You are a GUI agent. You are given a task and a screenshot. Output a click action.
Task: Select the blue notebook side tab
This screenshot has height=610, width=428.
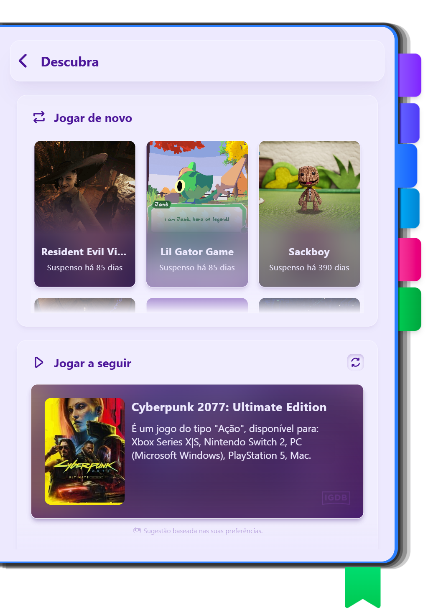click(x=408, y=166)
